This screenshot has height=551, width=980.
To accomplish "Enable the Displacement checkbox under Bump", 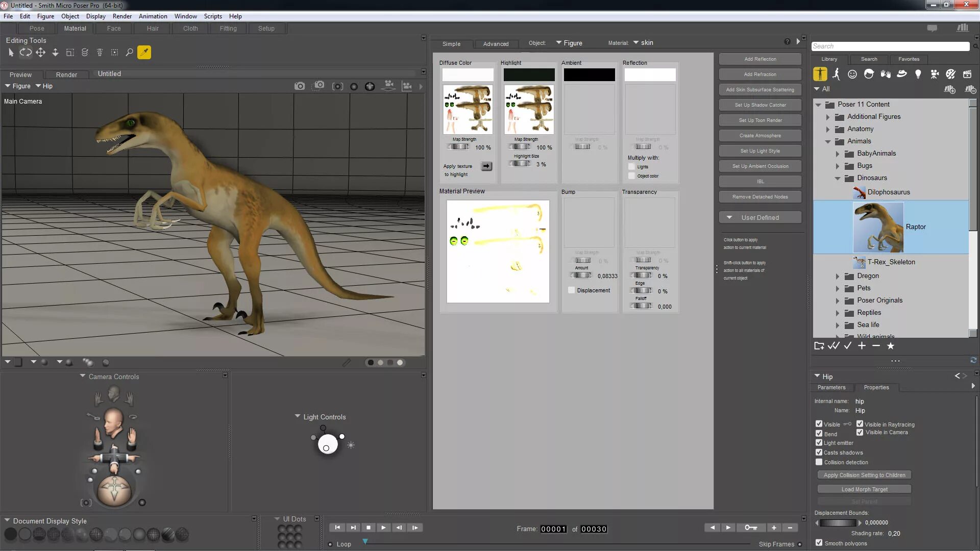I will (572, 290).
